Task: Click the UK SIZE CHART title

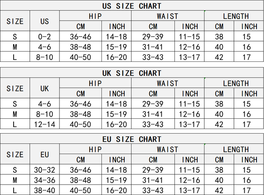Action: click(132, 73)
